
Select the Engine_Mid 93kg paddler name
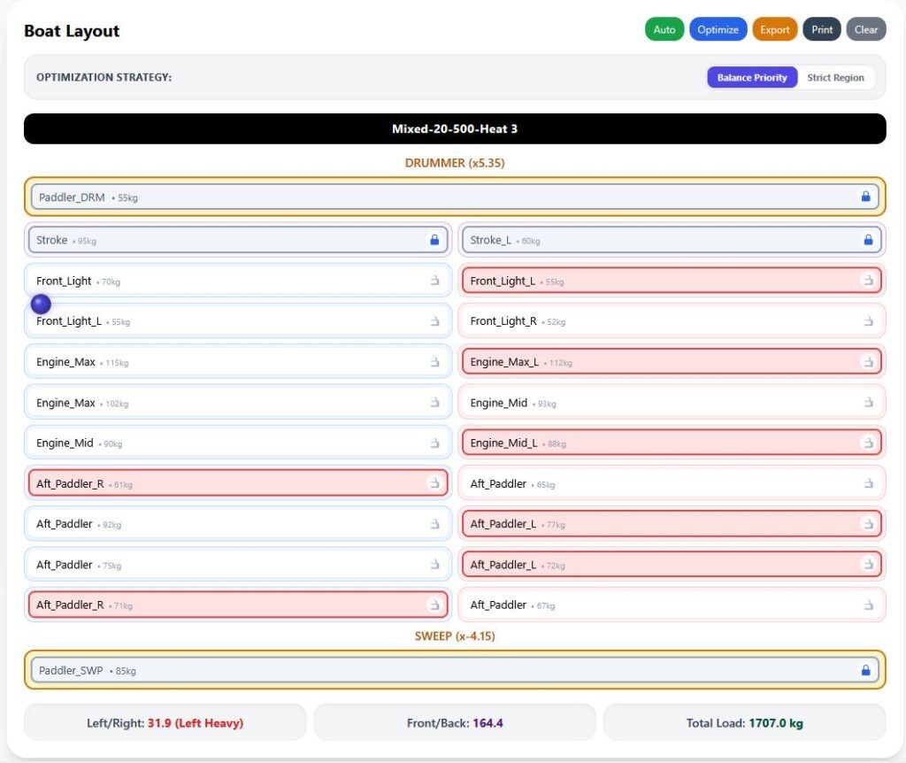(499, 403)
